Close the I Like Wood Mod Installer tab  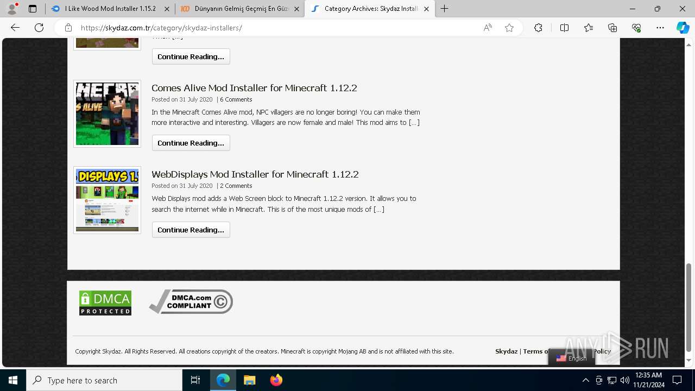tap(167, 9)
